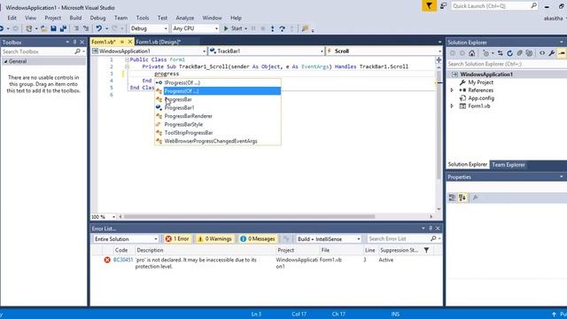The height and width of the screenshot is (319, 567).
Task: Click the Property Pages wrench in Properties panel
Action: click(476, 198)
